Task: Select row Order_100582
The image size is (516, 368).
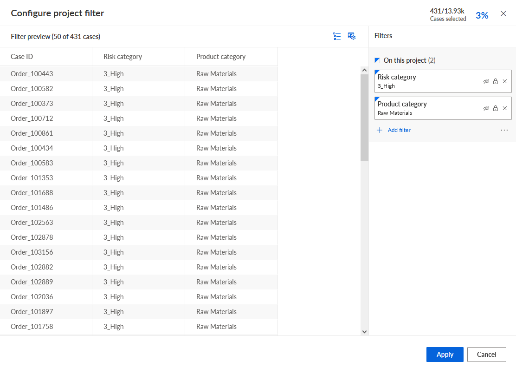Action: pos(139,89)
